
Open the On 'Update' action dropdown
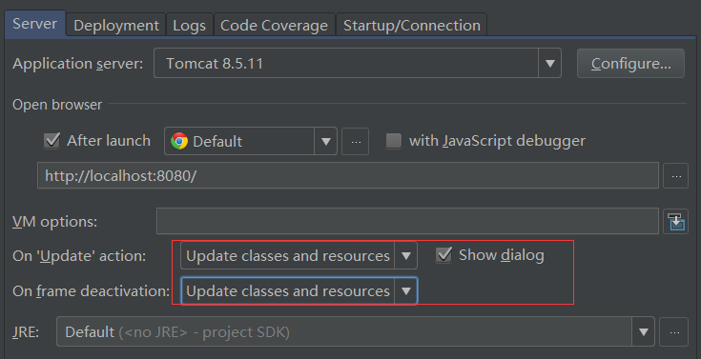(x=299, y=255)
